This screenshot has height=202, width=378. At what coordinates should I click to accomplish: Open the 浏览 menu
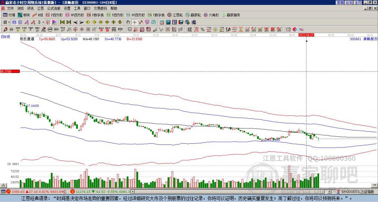tap(20, 8)
